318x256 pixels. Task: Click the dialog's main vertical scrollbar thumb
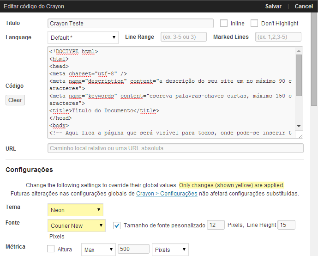click(x=314, y=59)
